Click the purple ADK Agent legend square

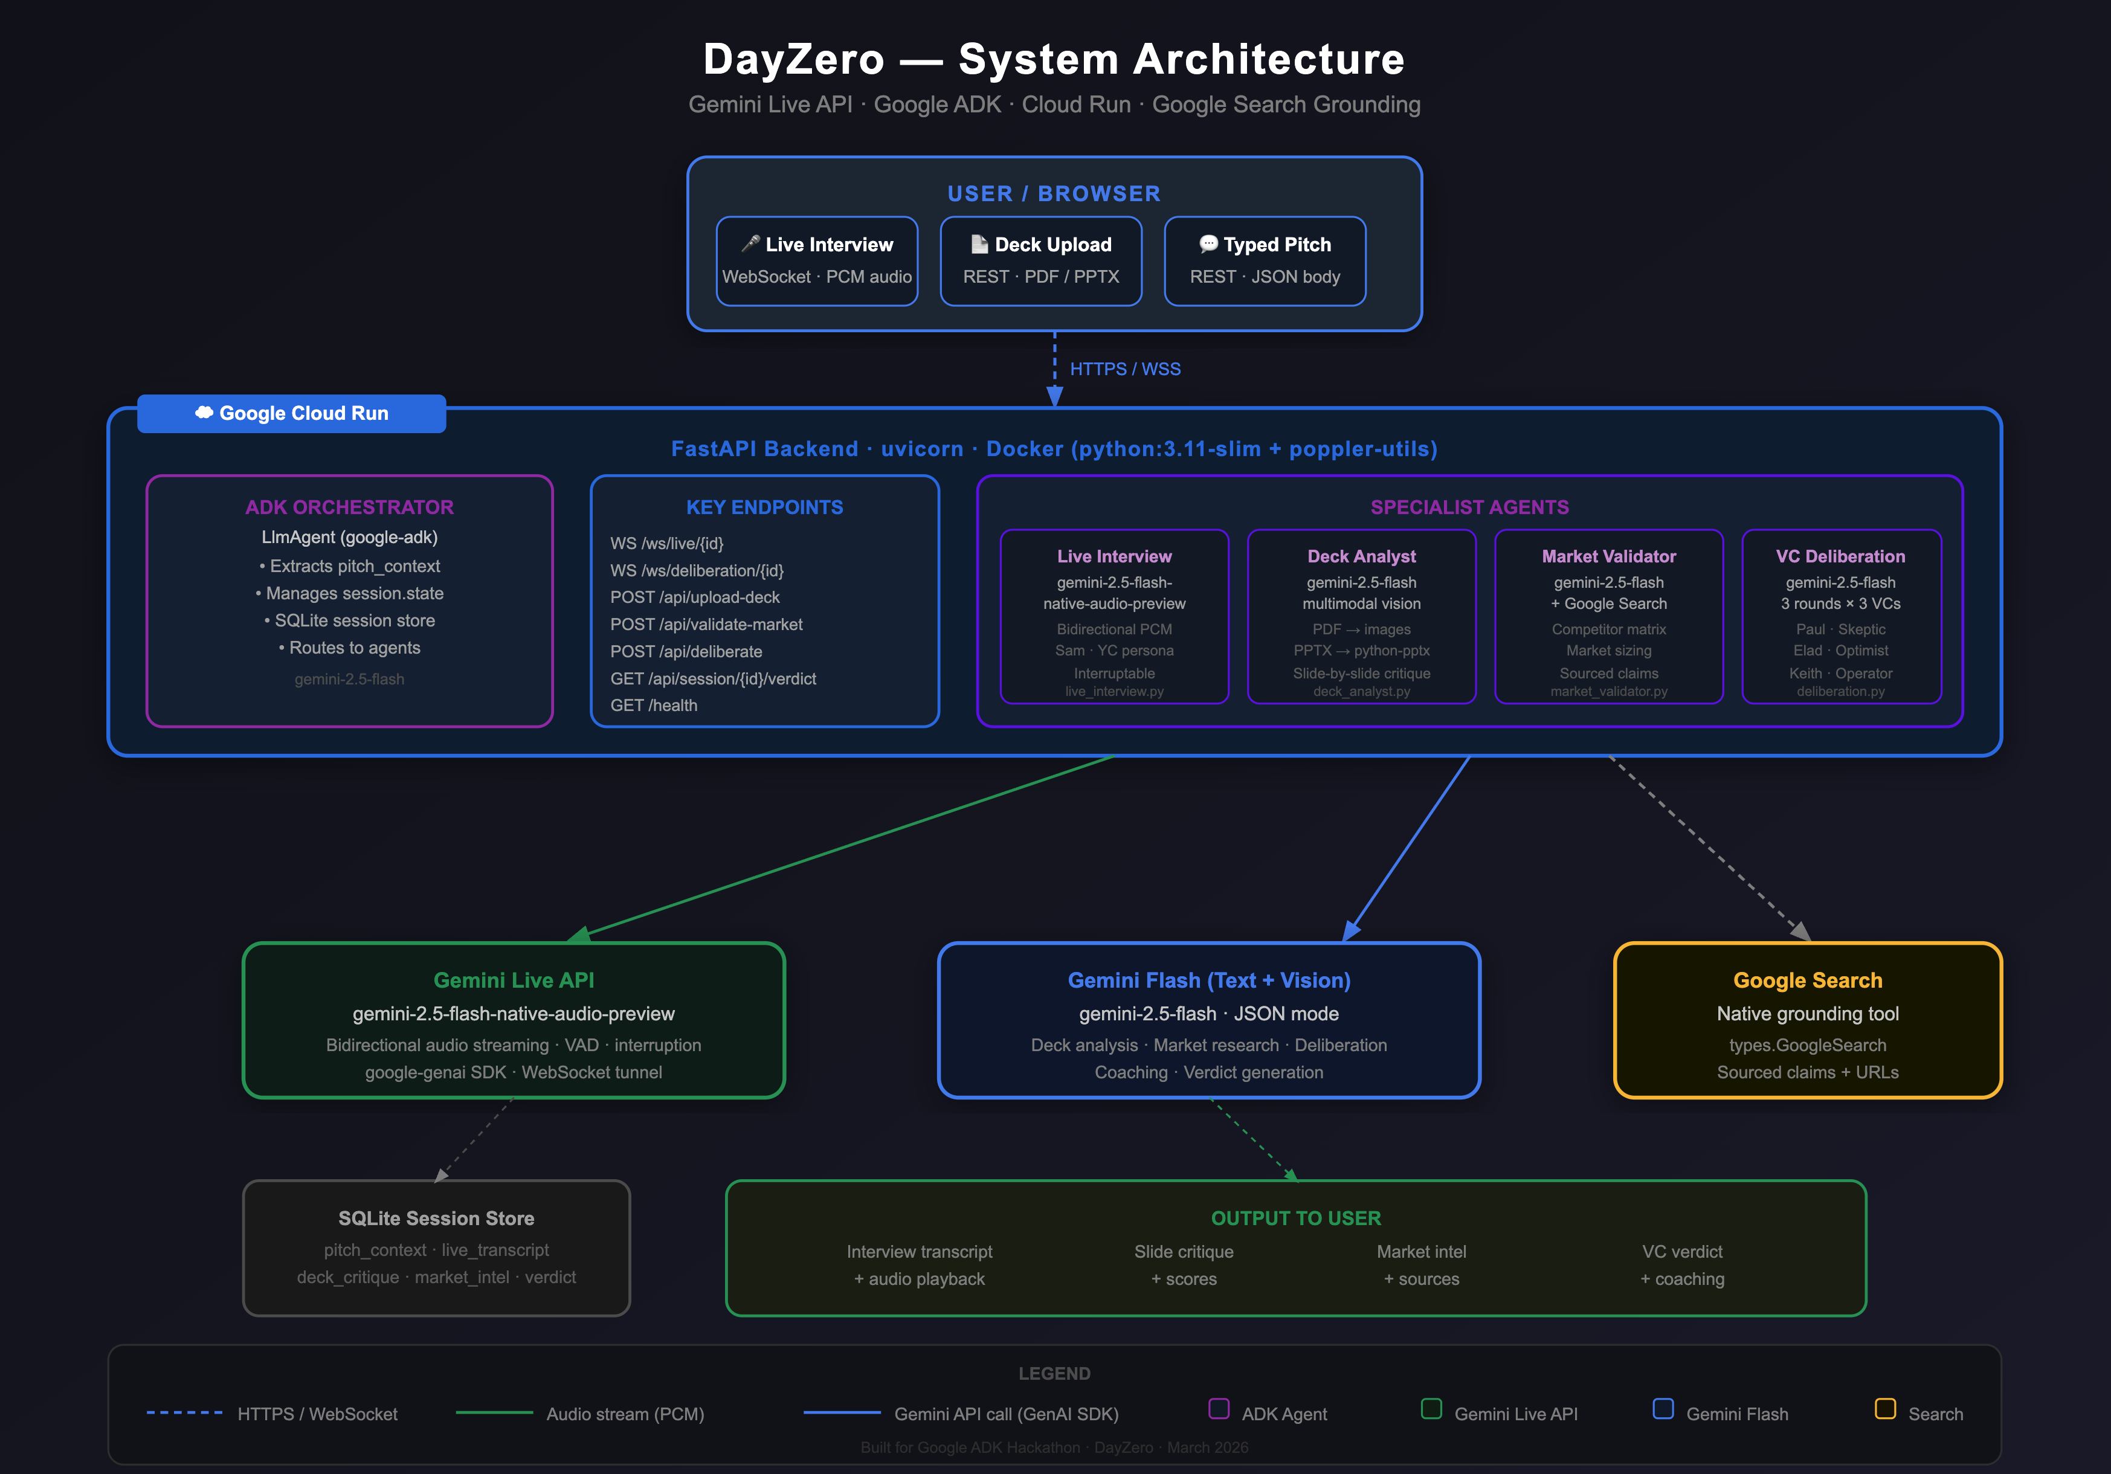click(1218, 1409)
